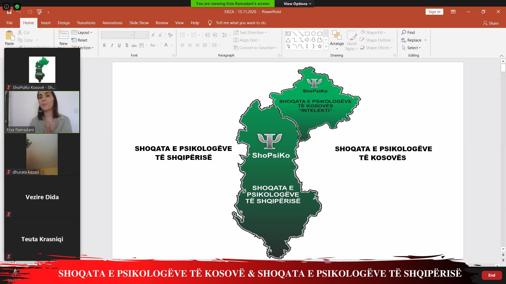Switch to the Design tab
The width and height of the screenshot is (506, 284).
(x=64, y=23)
